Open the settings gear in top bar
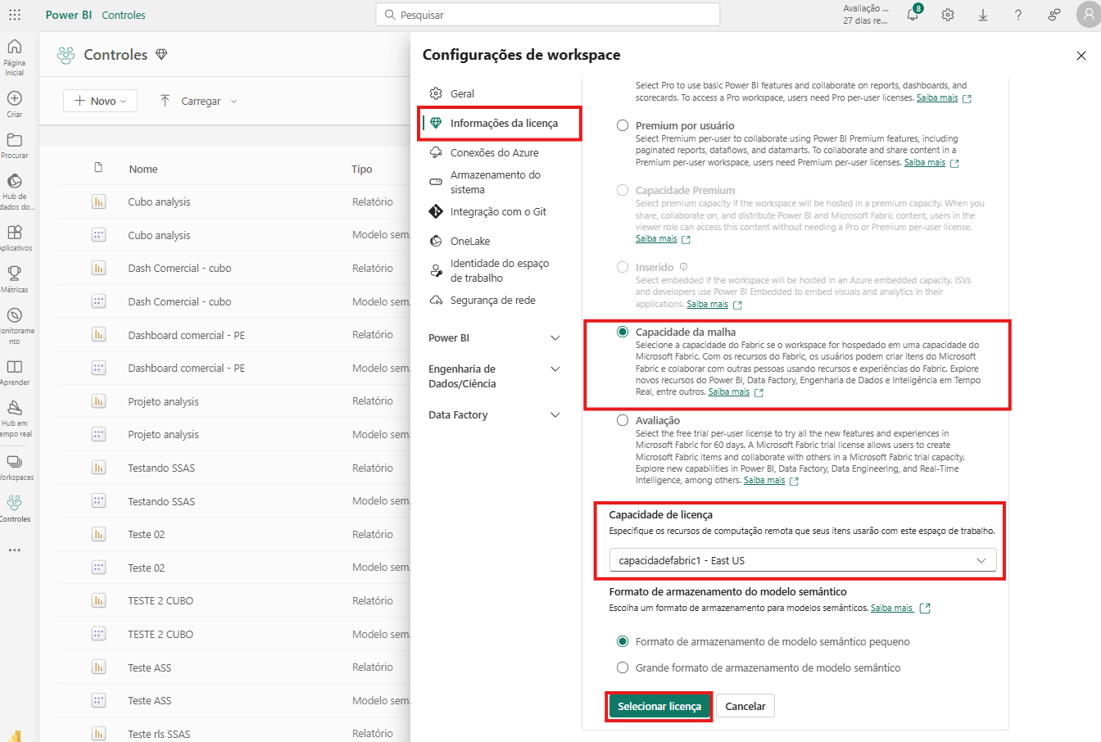Image resolution: width=1101 pixels, height=742 pixels. click(x=948, y=15)
